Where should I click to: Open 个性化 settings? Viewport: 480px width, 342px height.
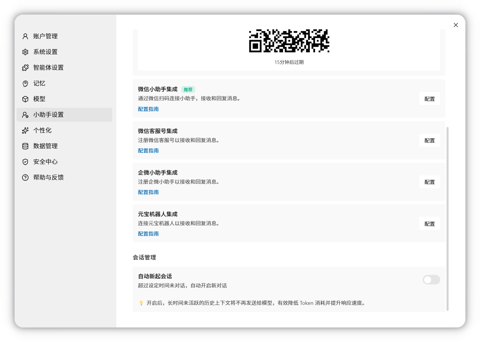(x=64, y=130)
